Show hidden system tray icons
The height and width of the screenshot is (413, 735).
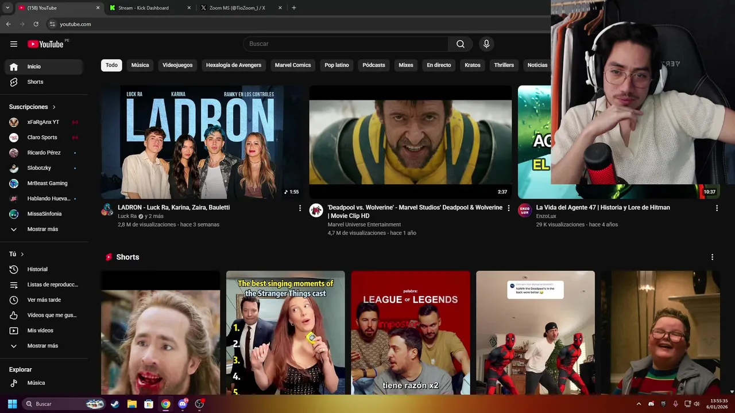pos(639,404)
